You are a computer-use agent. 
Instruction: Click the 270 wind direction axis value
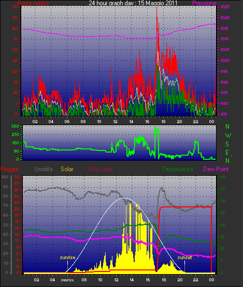click(x=15, y=135)
